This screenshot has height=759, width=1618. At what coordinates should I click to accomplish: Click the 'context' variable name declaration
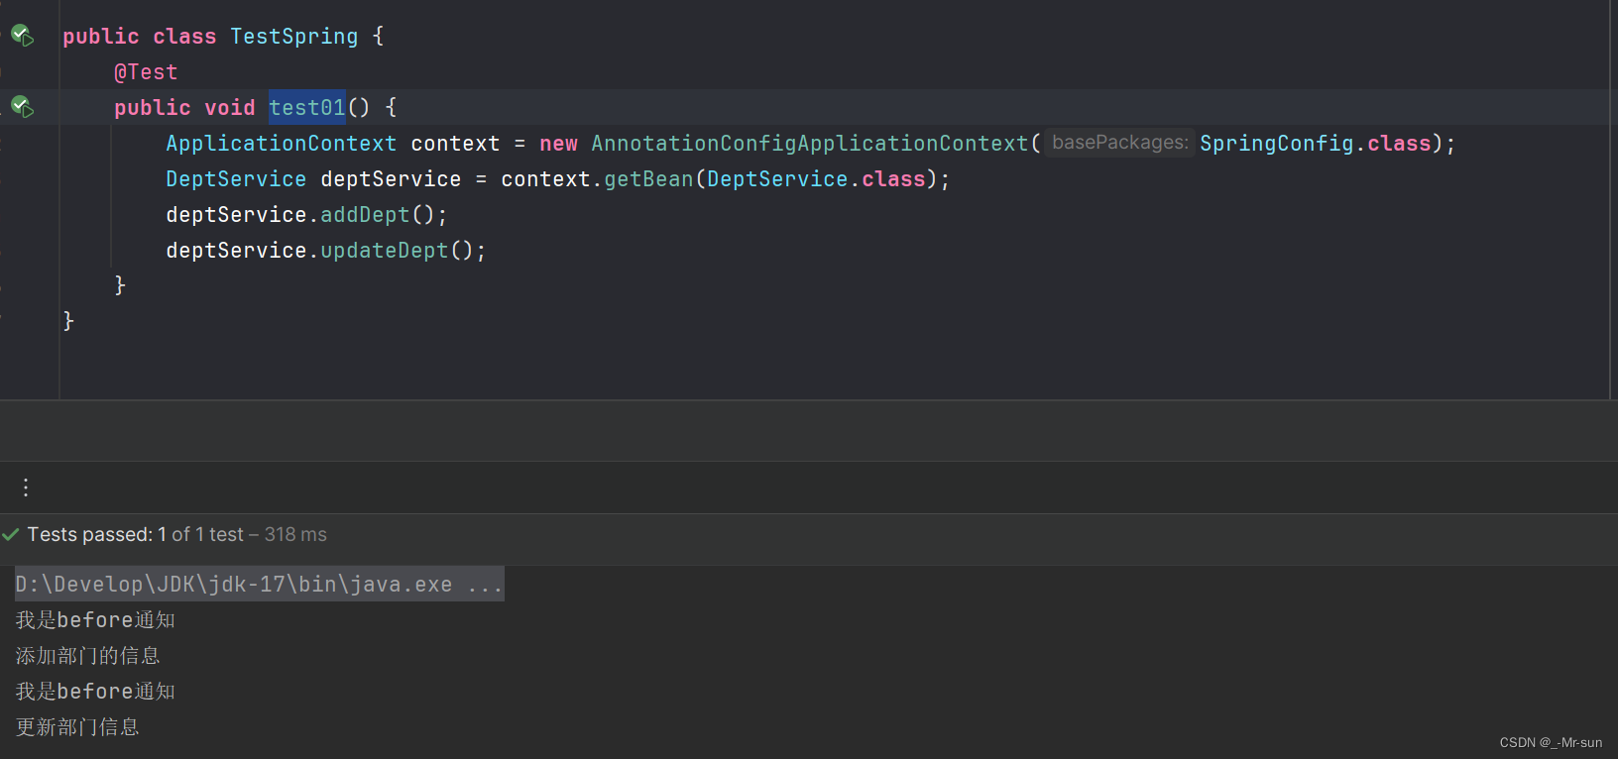[455, 144]
